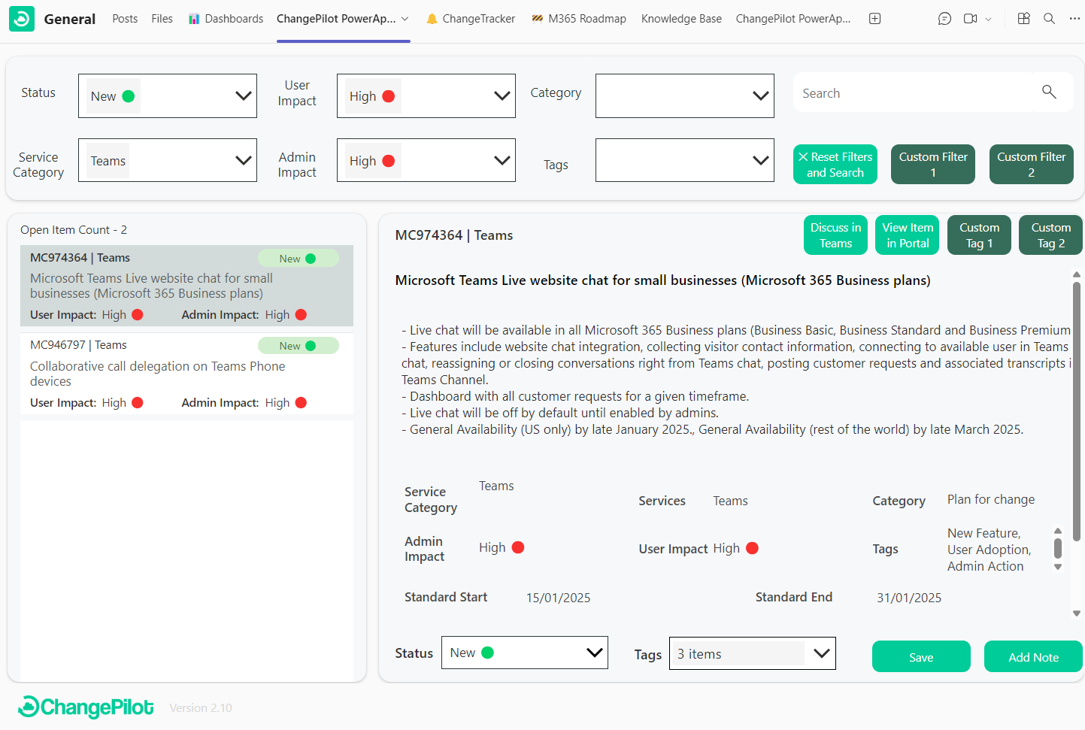Open the more options ellipsis menu

point(1074,19)
